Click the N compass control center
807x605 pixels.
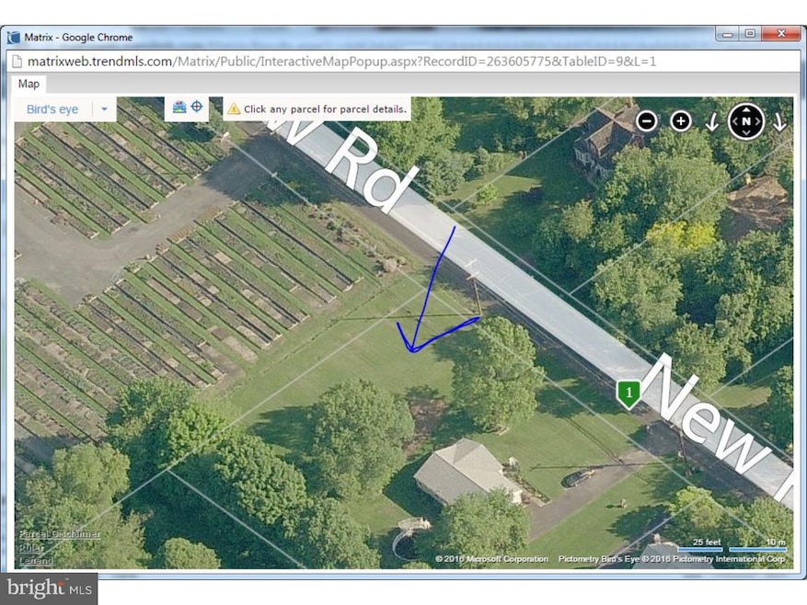pyautogui.click(x=746, y=121)
